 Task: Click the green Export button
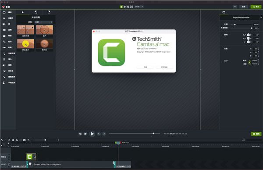click(256, 7)
